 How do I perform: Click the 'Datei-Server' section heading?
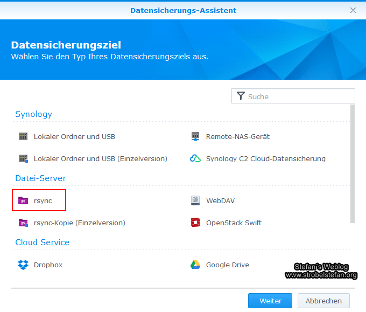coord(40,178)
